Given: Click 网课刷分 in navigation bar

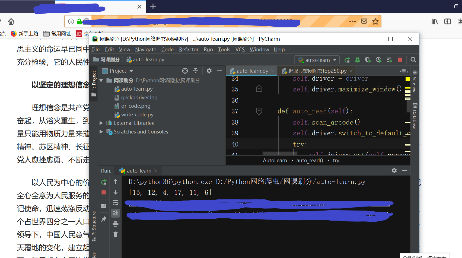Looking at the screenshot, I should click(106, 60).
